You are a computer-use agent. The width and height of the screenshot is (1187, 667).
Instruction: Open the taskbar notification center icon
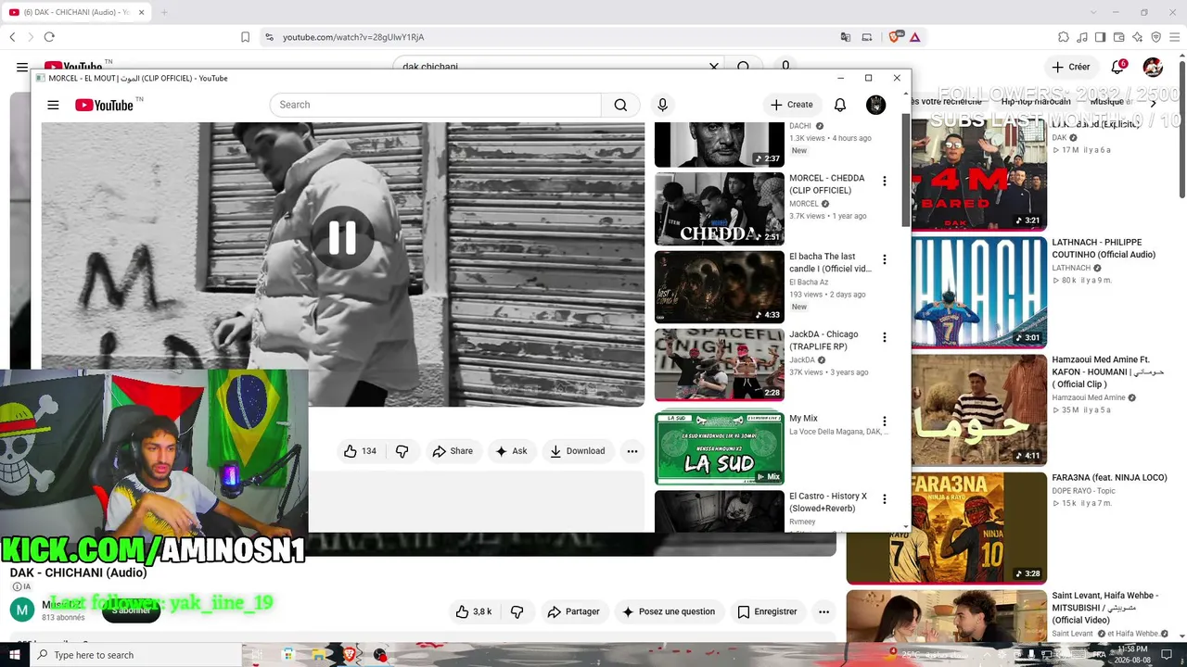coord(1168,655)
